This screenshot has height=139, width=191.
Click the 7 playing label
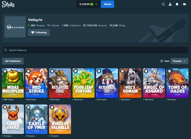7,136
